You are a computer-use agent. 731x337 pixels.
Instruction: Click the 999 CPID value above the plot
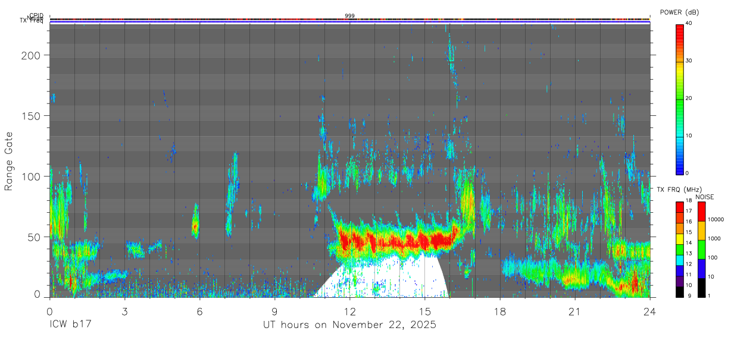[x=350, y=16]
